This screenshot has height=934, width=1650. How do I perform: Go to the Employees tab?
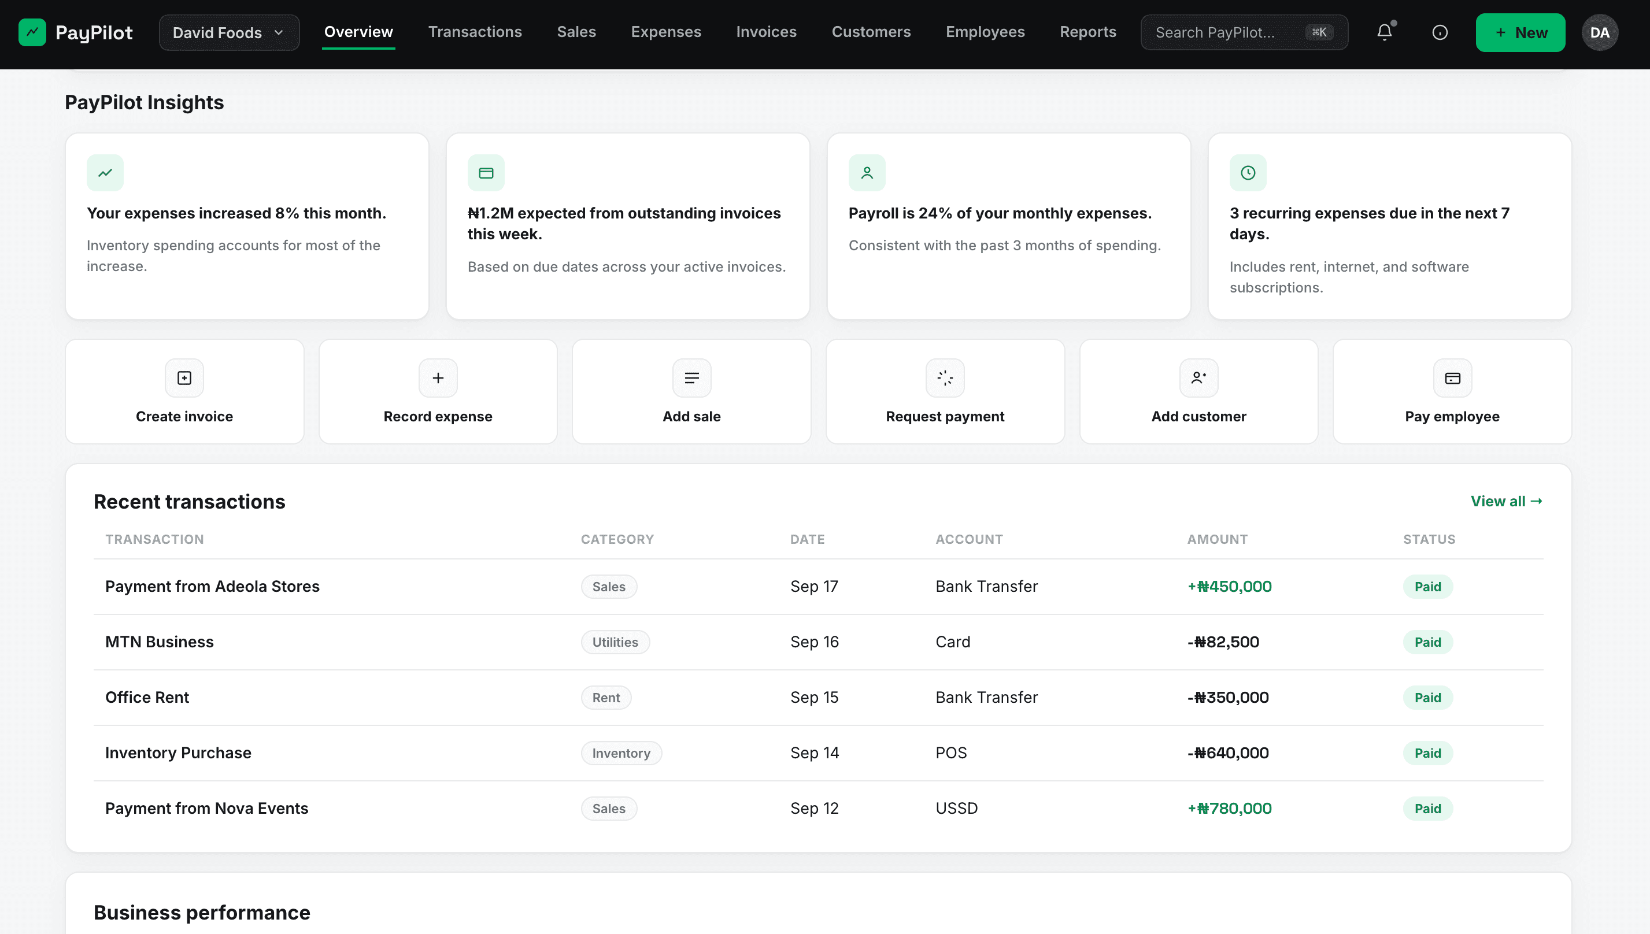(985, 31)
